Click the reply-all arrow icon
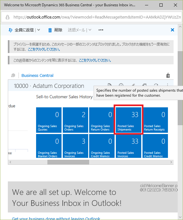The height and width of the screenshot is (220, 183). click(x=10, y=30)
